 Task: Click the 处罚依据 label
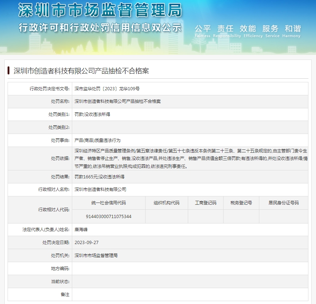click(x=60, y=158)
